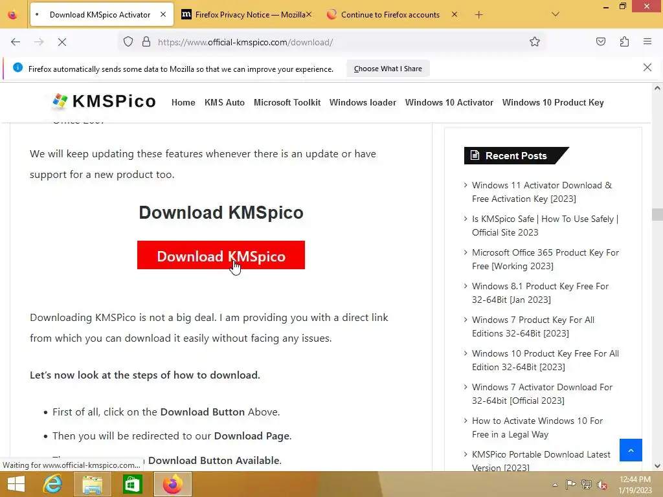Open File Explorer from taskbar
The height and width of the screenshot is (497, 663).
93,484
